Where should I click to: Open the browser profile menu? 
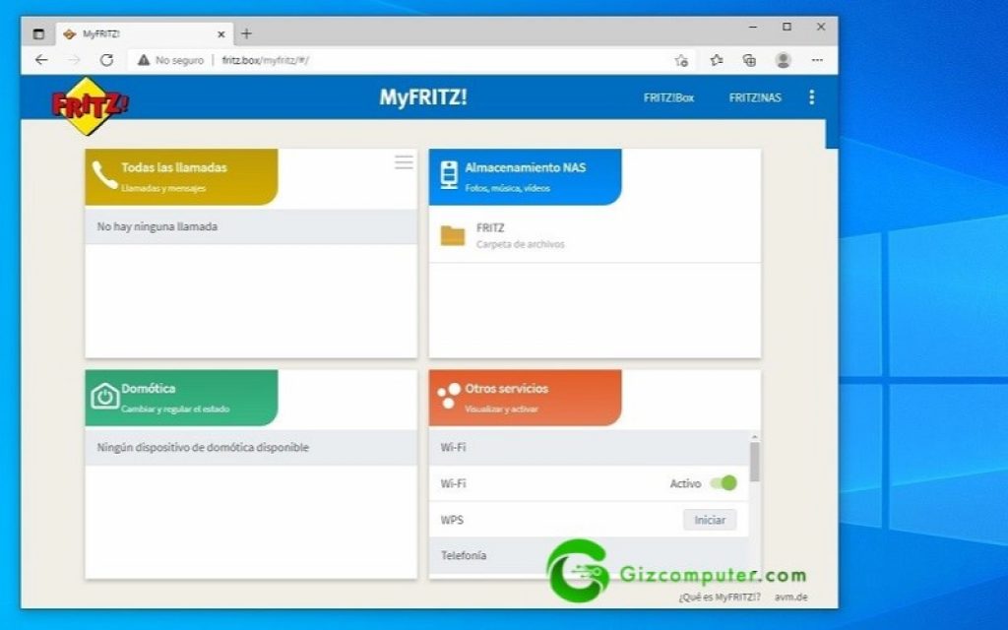(783, 60)
